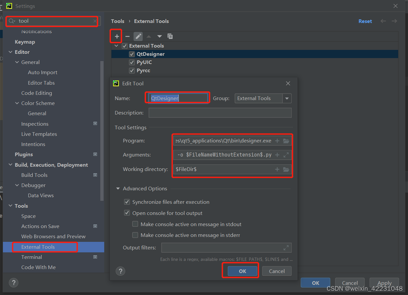This screenshot has height=295, width=408.
Task: Expand the Arguments field editor
Action: point(286,155)
